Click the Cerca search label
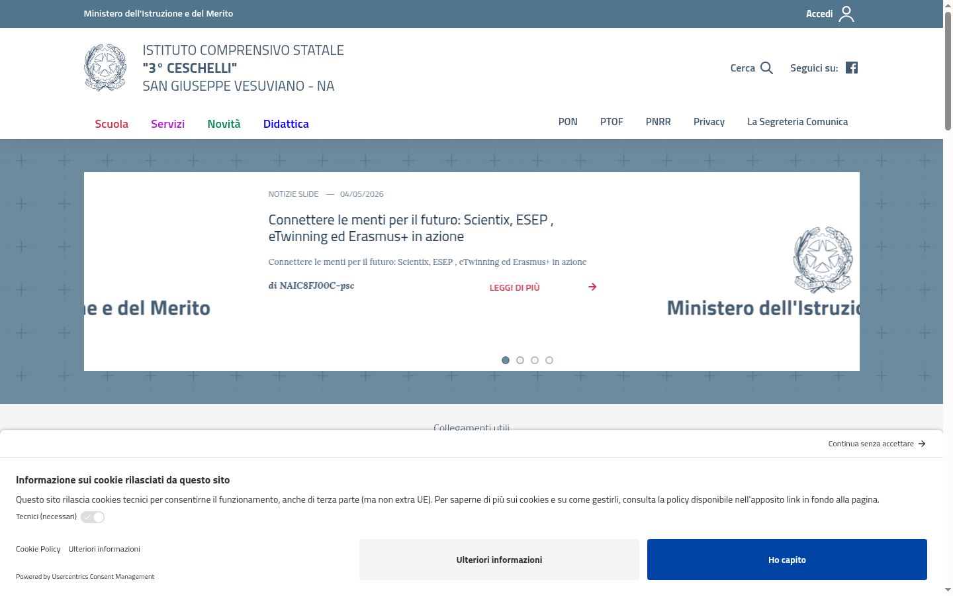 pyautogui.click(x=743, y=68)
